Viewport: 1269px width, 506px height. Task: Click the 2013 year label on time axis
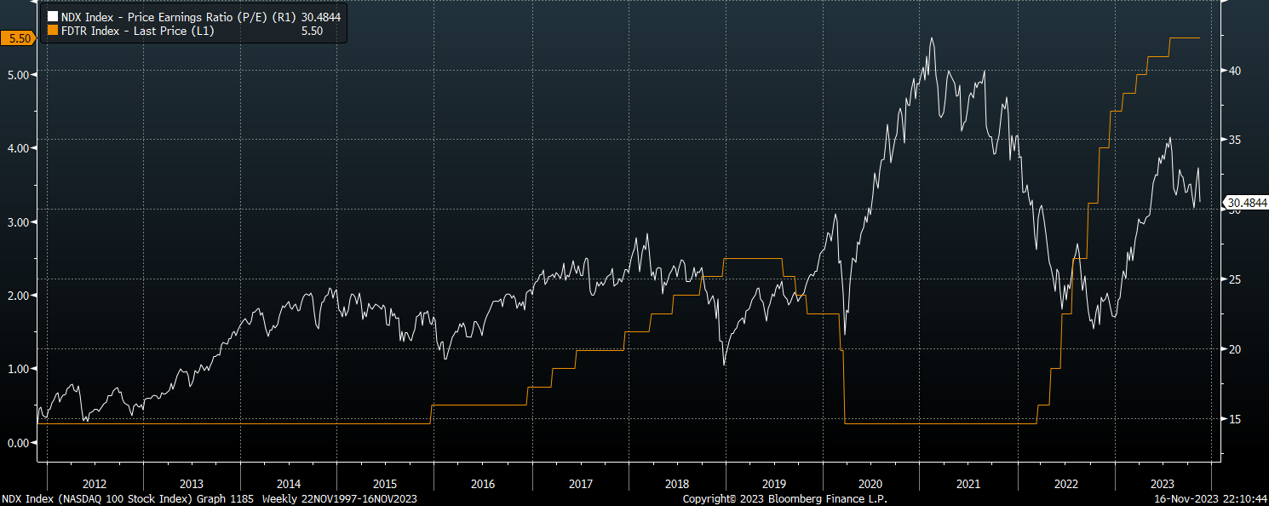[x=192, y=484]
